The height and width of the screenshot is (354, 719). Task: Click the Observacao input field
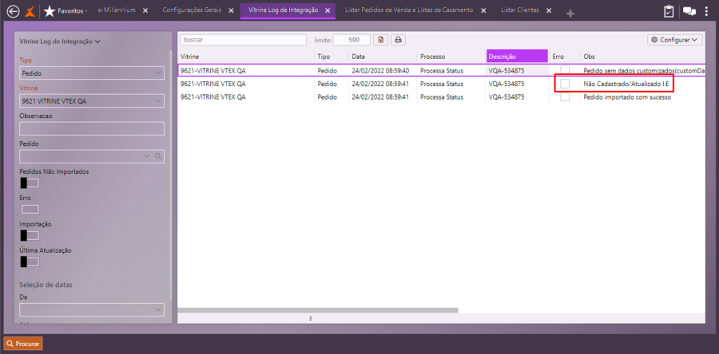(92, 128)
